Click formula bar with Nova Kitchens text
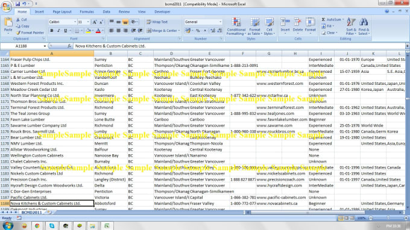The image size is (410, 230). tap(239, 46)
